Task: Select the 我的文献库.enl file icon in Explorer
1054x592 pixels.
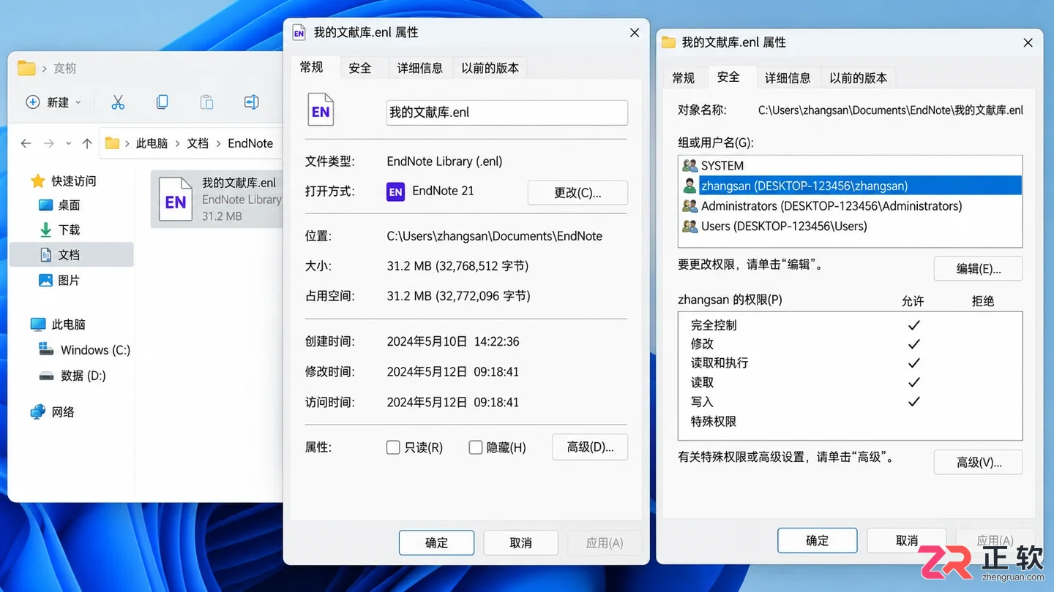Action: pos(176,199)
